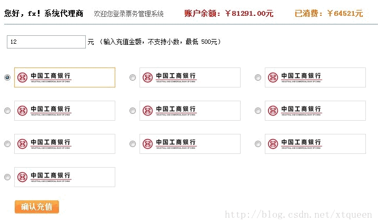Click the highlighted ICBC bank logo in first row
378x224 pixels.
pyautogui.click(x=64, y=77)
